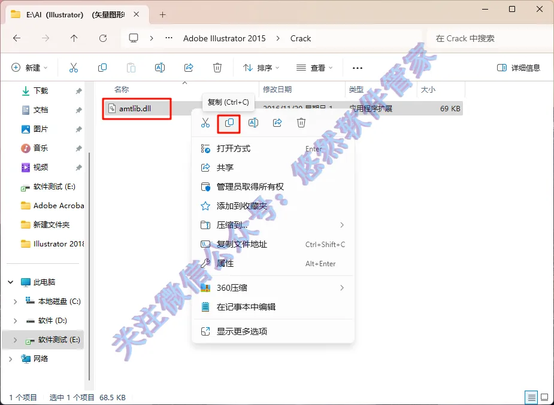
Task: Click the Crack breadcrumb
Action: pos(301,38)
